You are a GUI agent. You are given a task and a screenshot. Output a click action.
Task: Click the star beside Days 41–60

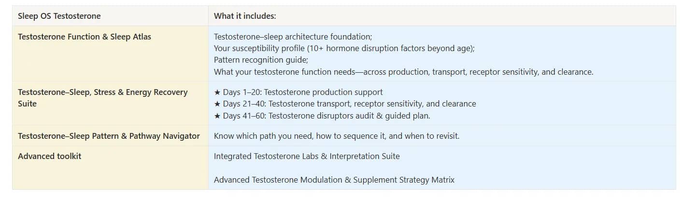[217, 116]
